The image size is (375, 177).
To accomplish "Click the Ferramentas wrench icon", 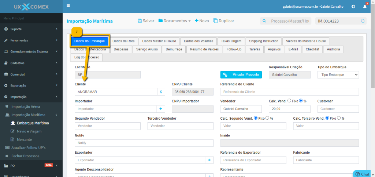I will pyautogui.click(x=6, y=40).
